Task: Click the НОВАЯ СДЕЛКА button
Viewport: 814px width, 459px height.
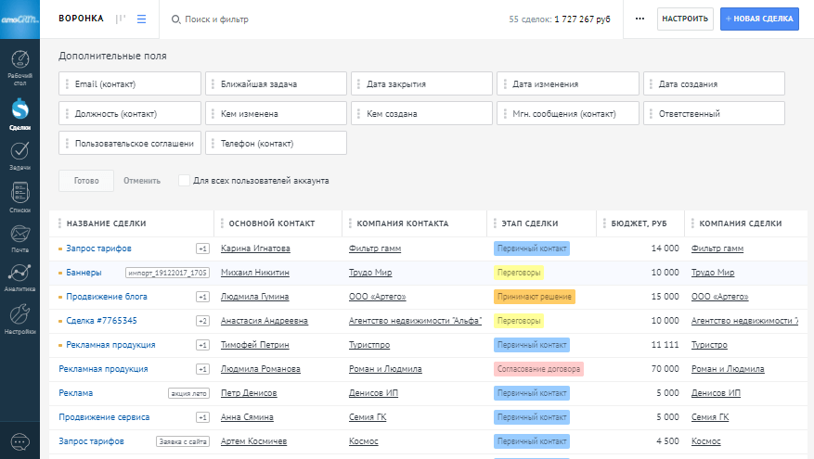Action: [759, 19]
